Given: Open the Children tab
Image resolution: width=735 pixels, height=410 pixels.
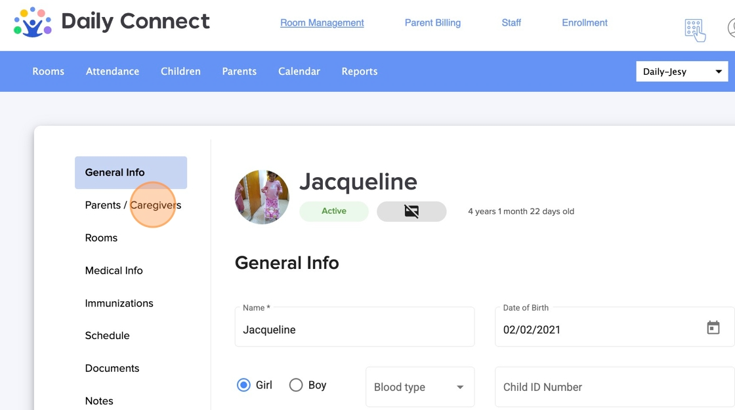Looking at the screenshot, I should coord(180,72).
